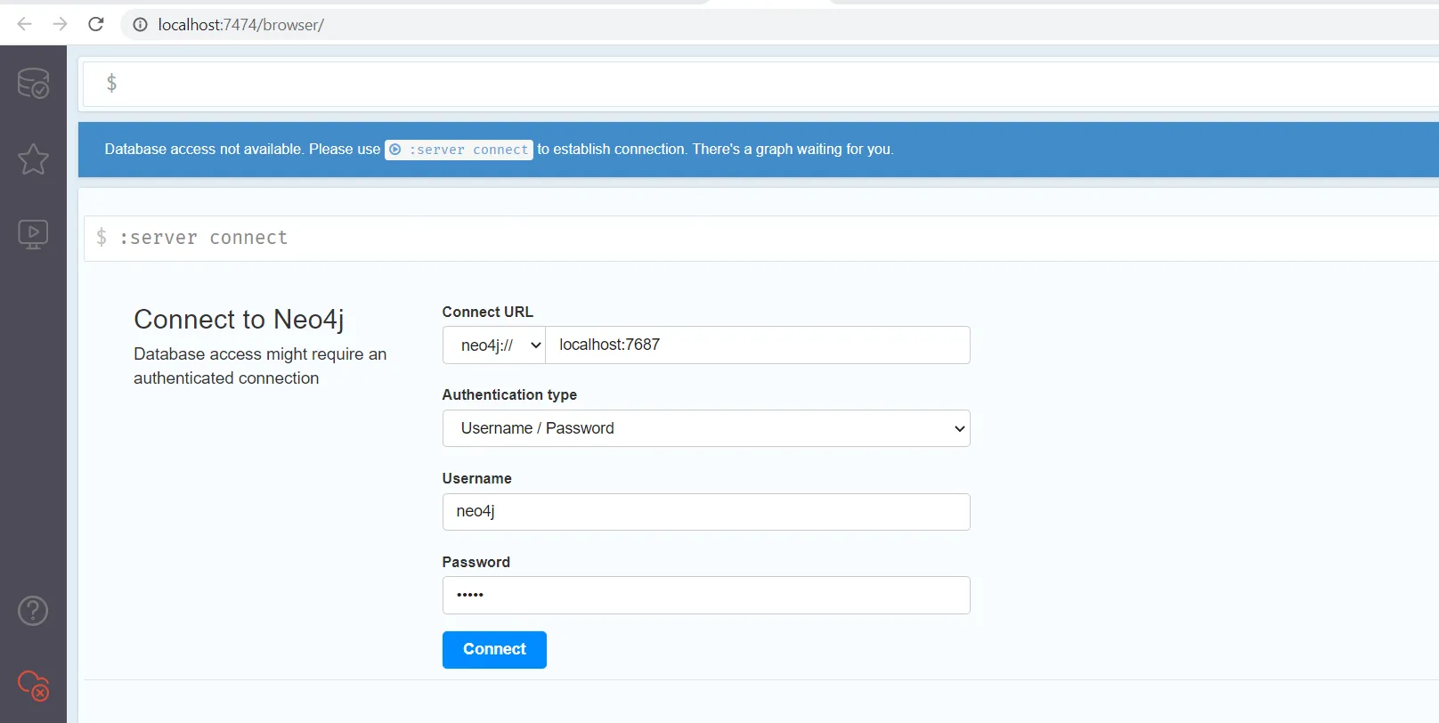
Task: Focus the Connect URL host field
Action: pos(758,345)
